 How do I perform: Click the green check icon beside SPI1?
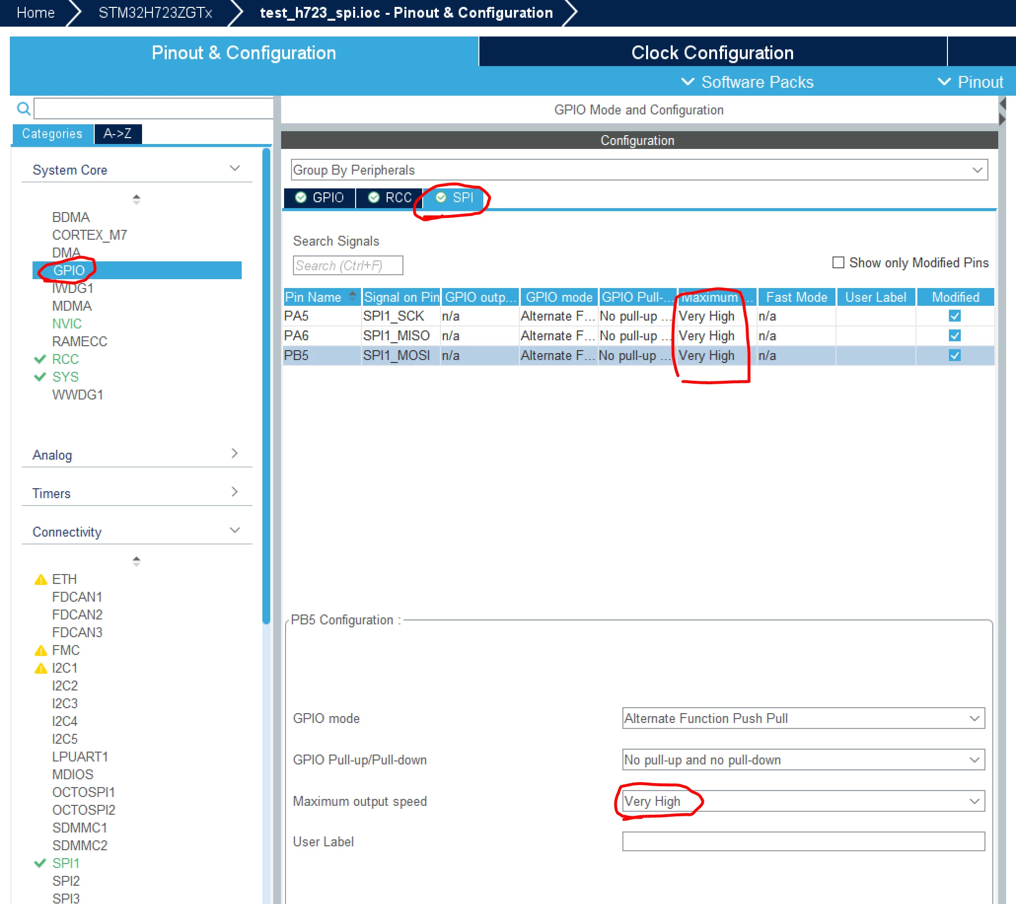(40, 864)
